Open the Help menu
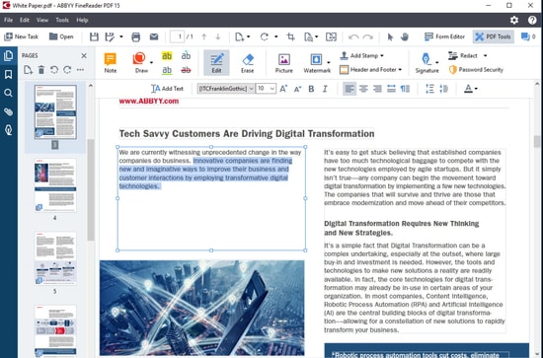 click(82, 20)
